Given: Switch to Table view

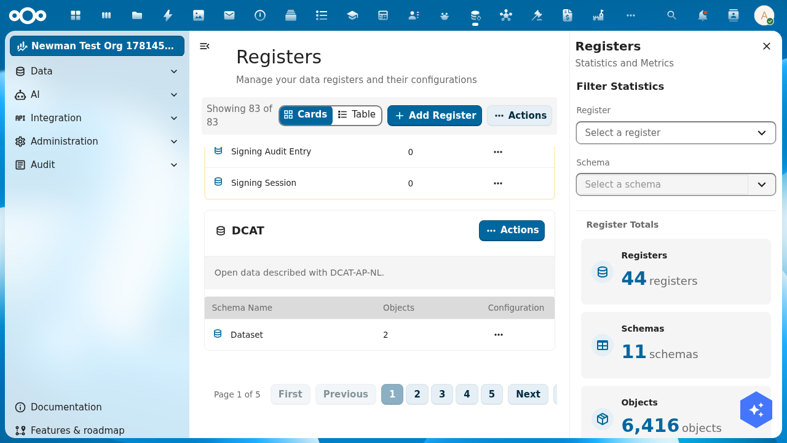Looking at the screenshot, I should (x=357, y=115).
